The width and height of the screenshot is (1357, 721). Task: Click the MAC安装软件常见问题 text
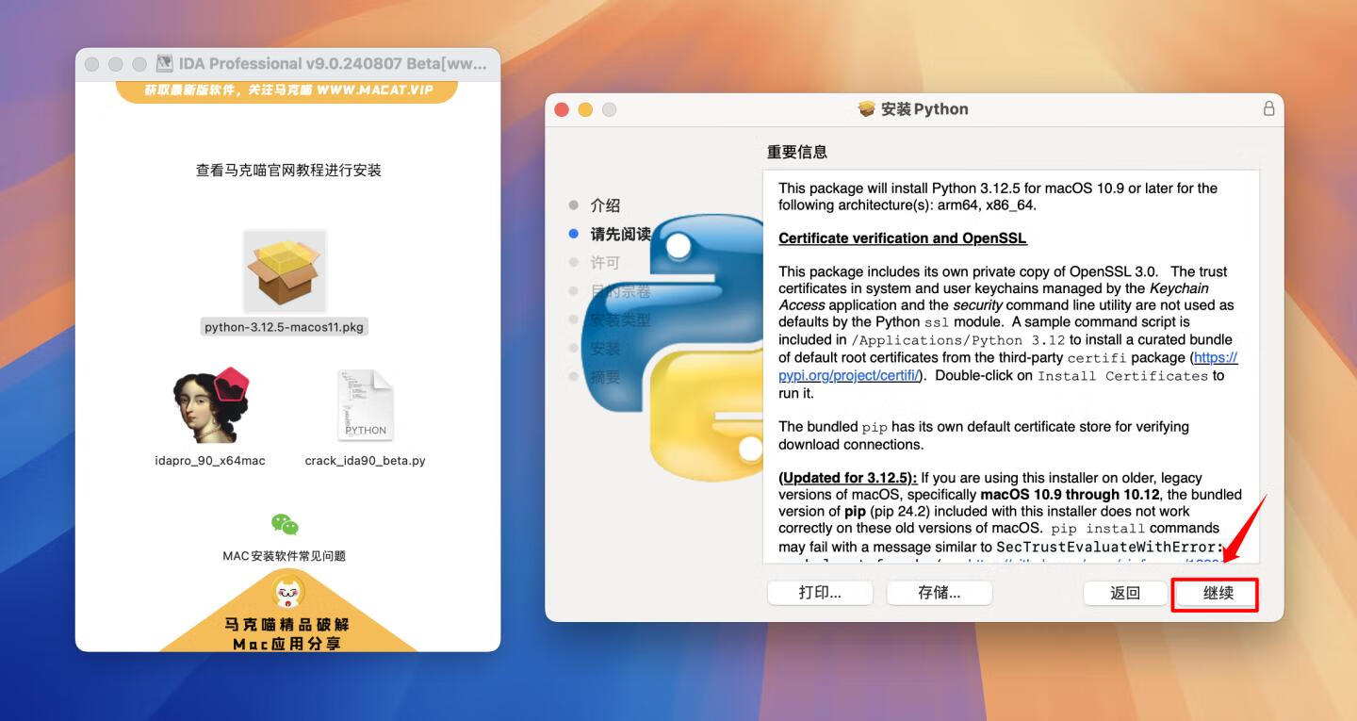285,556
